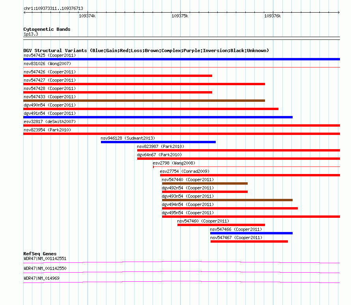Click the dgv491n54 (Cooper2011) label
The image size is (351, 305).
50,113
